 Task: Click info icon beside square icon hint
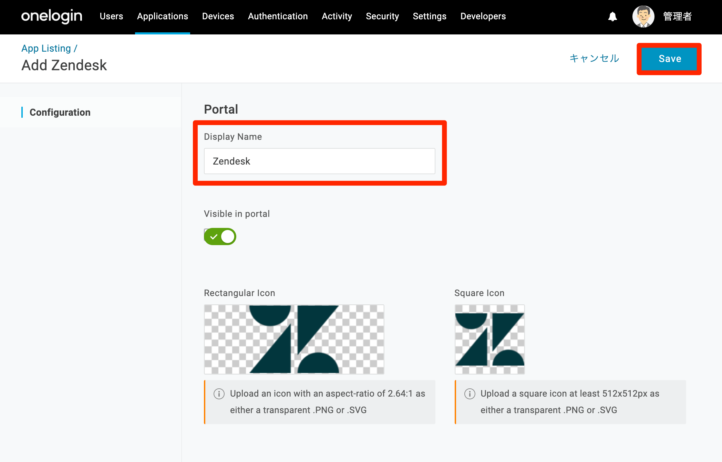tap(470, 393)
